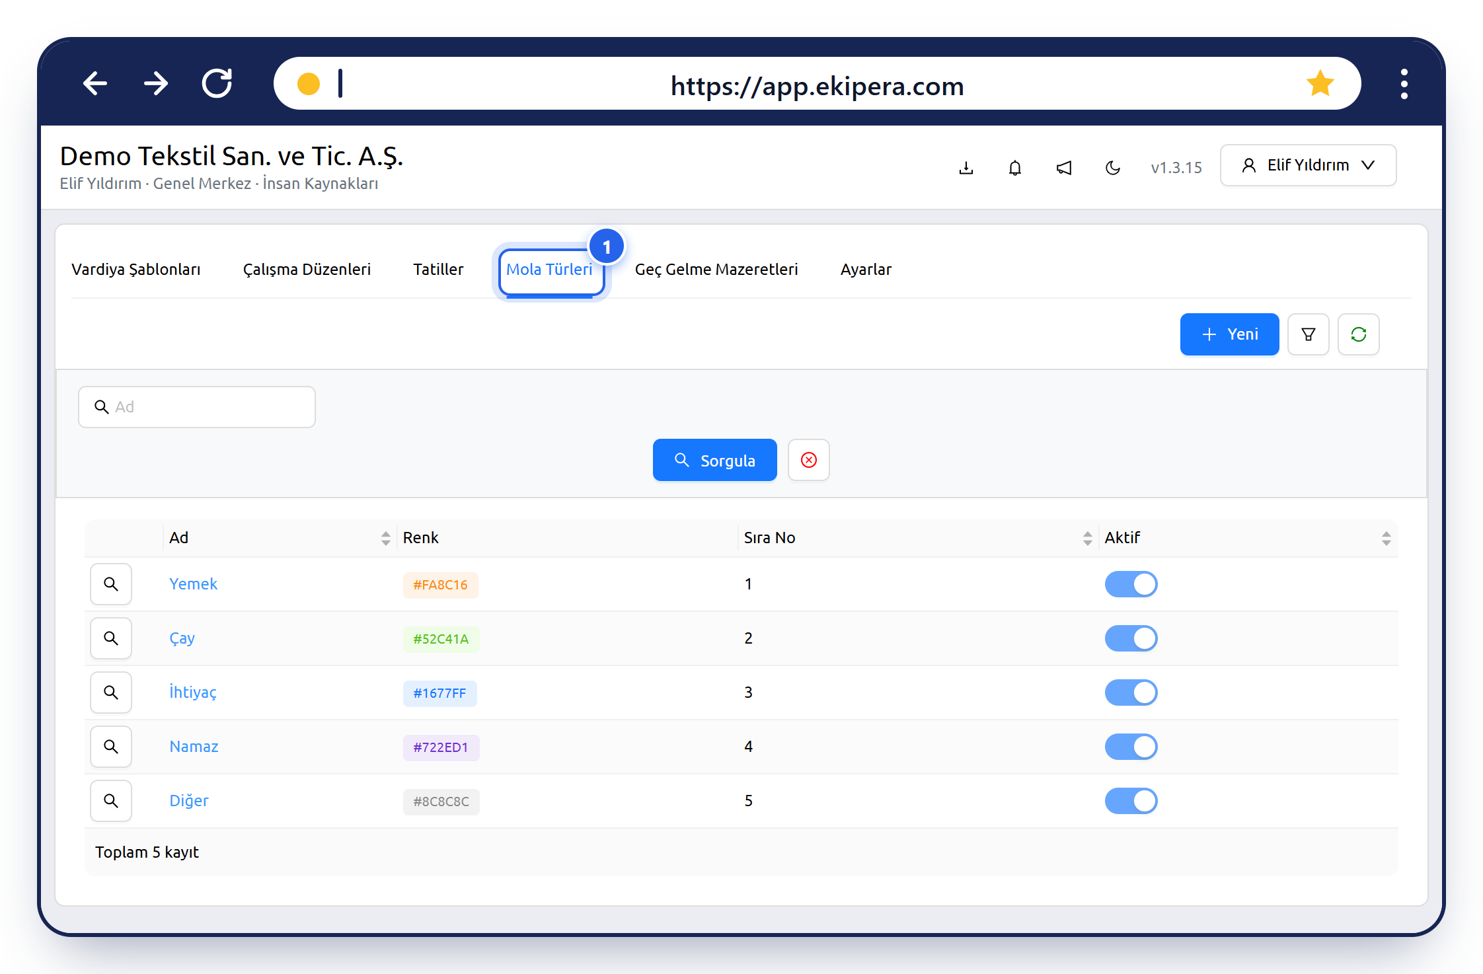The height and width of the screenshot is (974, 1483).
Task: Open announcements megaphone icon
Action: pos(1063,168)
